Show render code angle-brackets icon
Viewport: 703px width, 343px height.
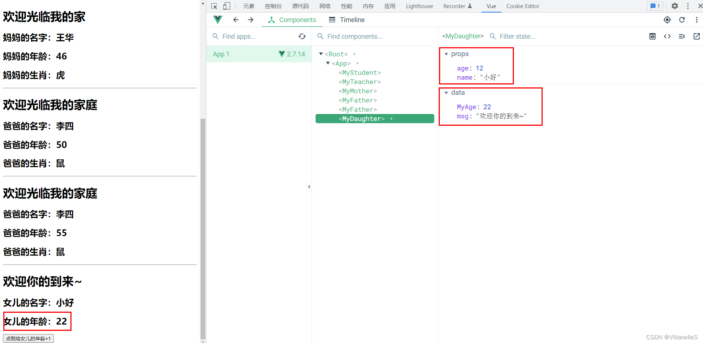(x=667, y=36)
